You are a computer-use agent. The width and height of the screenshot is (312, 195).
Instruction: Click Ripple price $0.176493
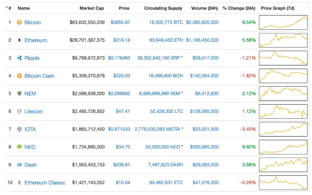(x=119, y=58)
